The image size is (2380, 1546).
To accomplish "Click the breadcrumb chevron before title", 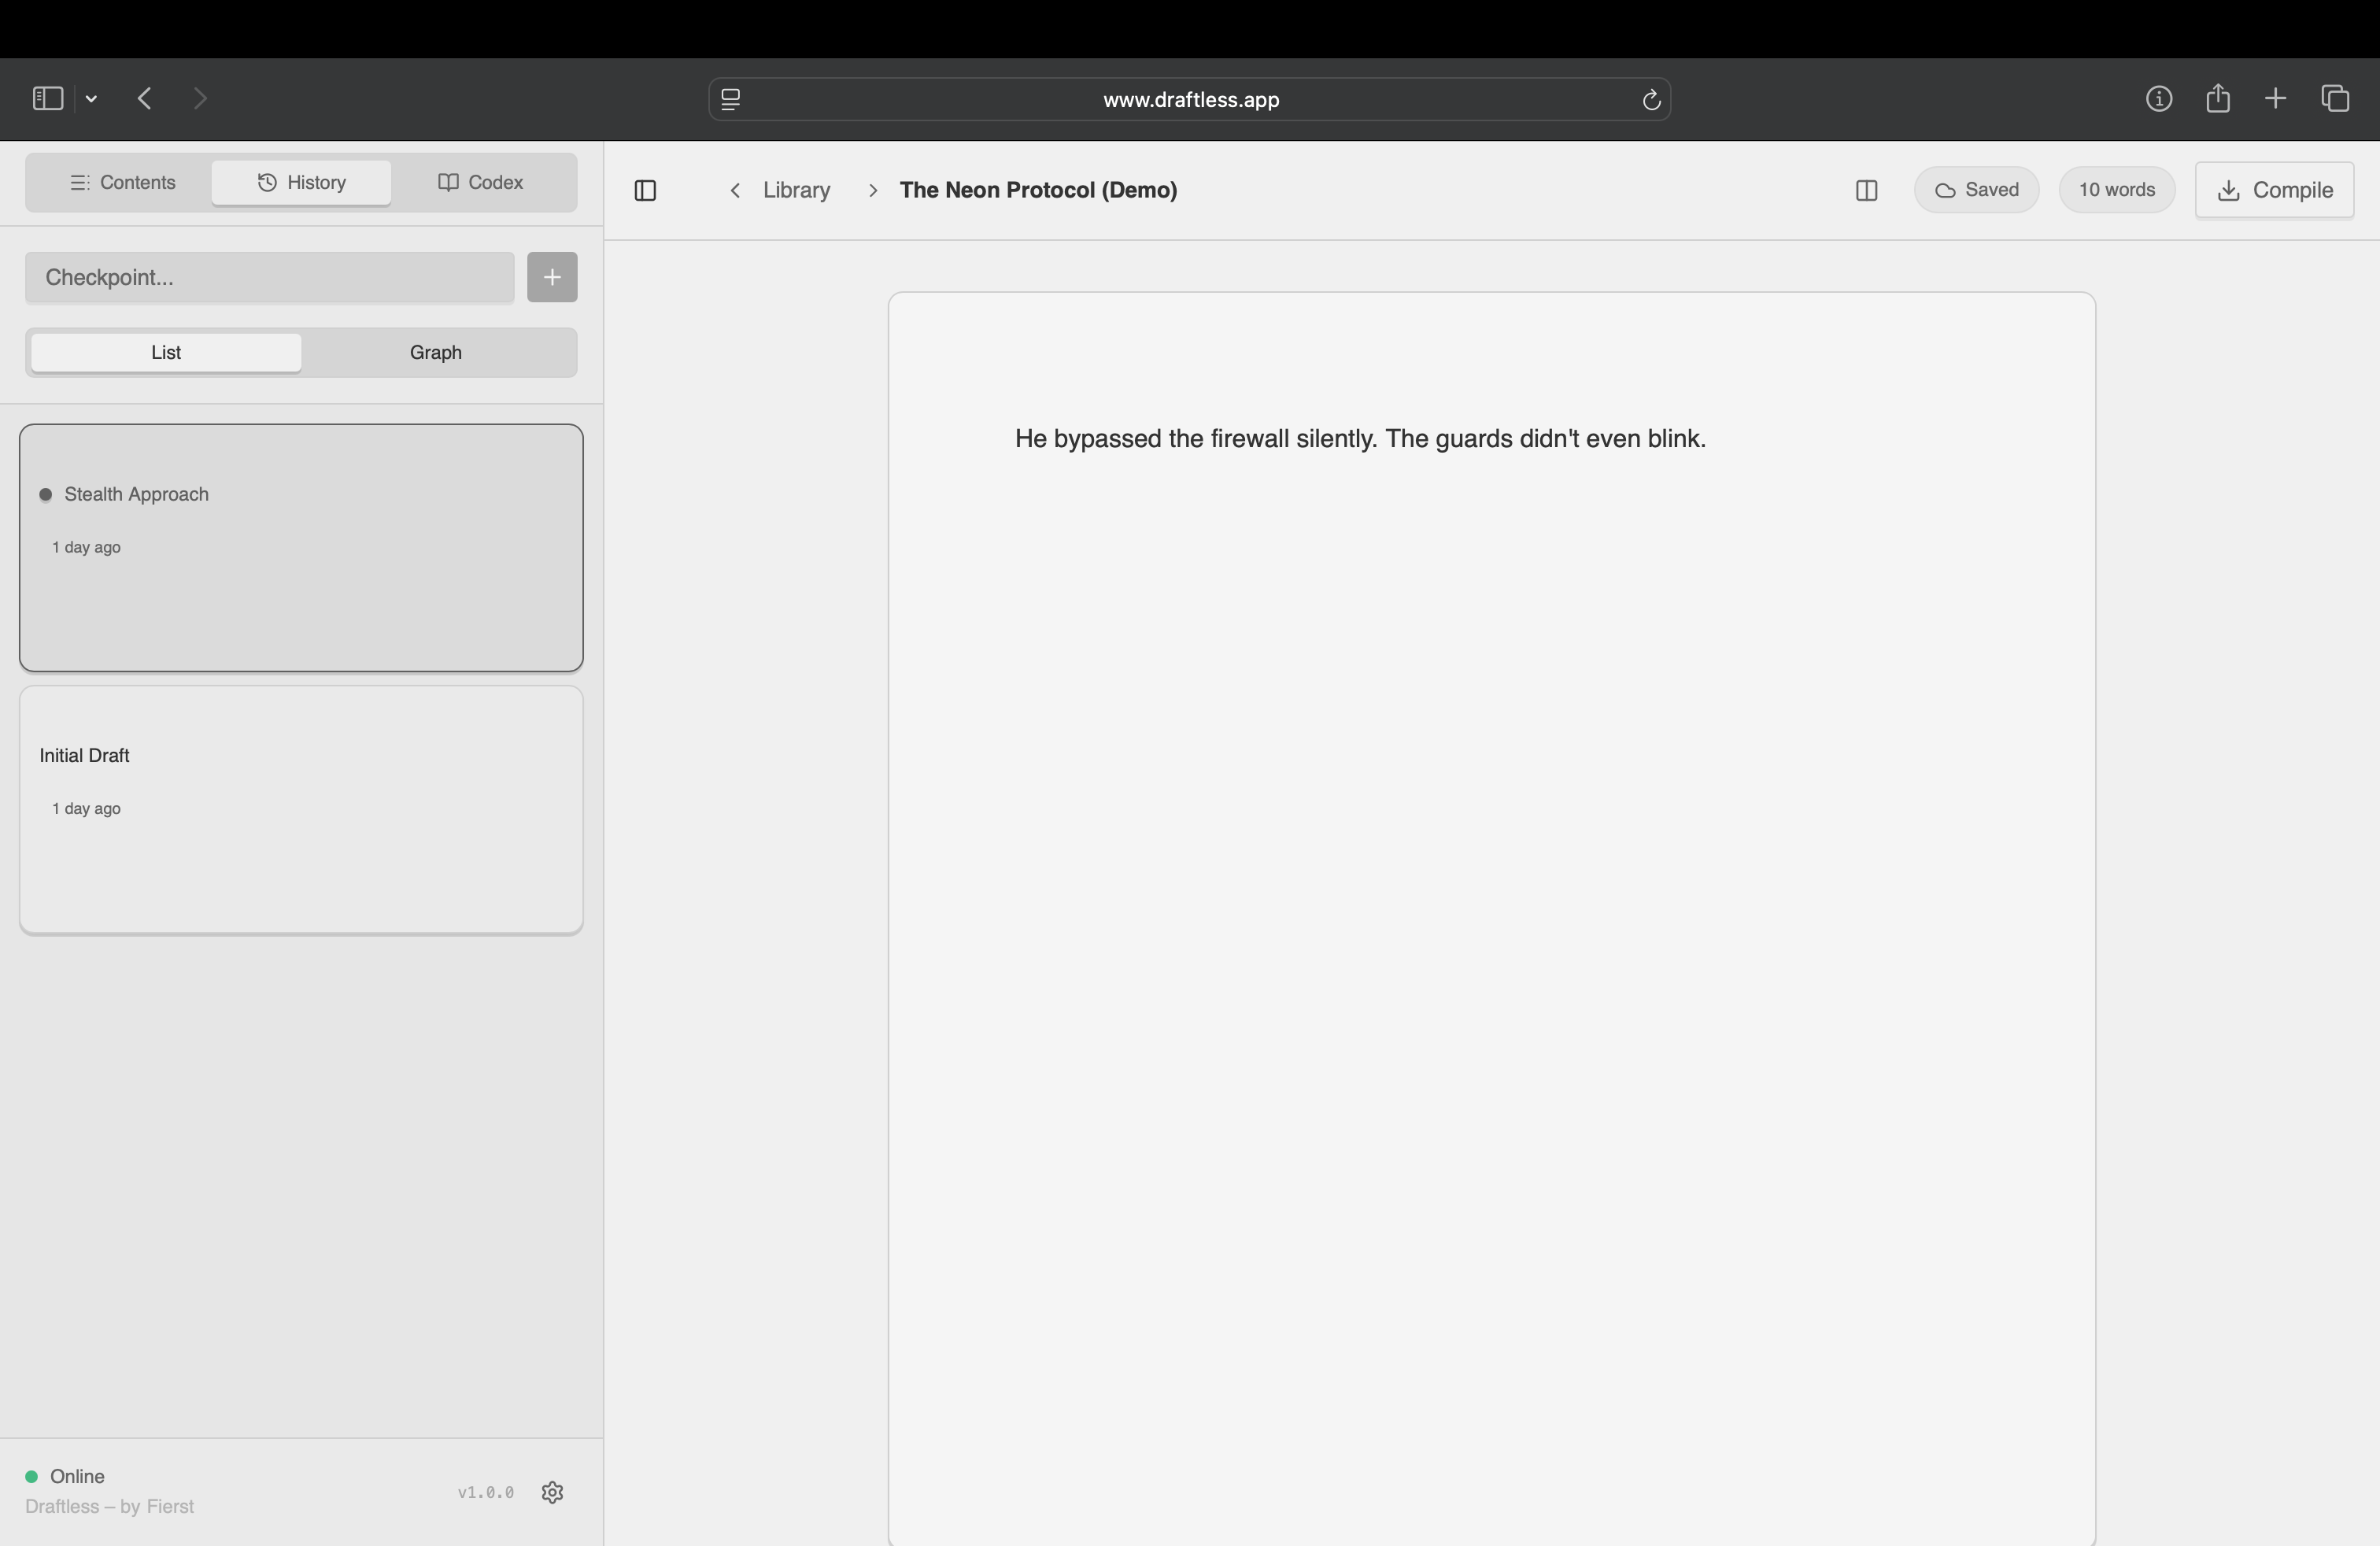I will click(x=873, y=190).
